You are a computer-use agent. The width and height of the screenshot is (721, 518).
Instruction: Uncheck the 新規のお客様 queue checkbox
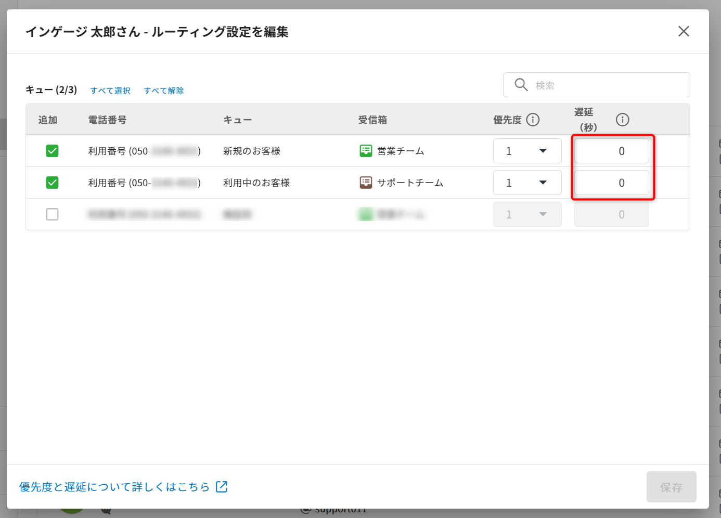click(x=52, y=151)
